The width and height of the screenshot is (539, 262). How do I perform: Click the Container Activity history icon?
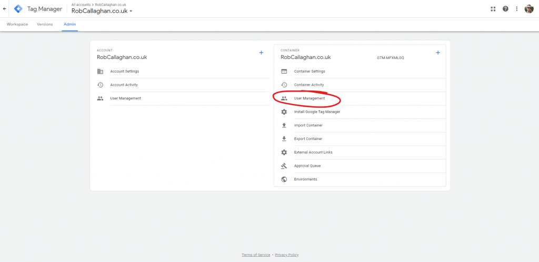click(284, 85)
